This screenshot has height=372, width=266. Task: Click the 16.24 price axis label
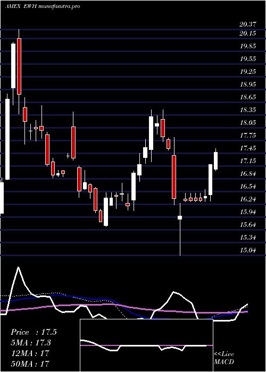(x=248, y=199)
